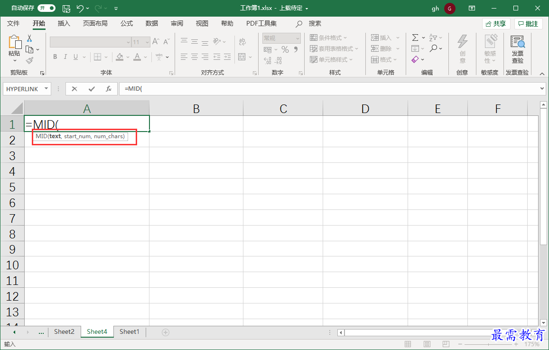The width and height of the screenshot is (549, 350).
Task: Click the 粘贴 paste icon
Action: click(x=14, y=42)
